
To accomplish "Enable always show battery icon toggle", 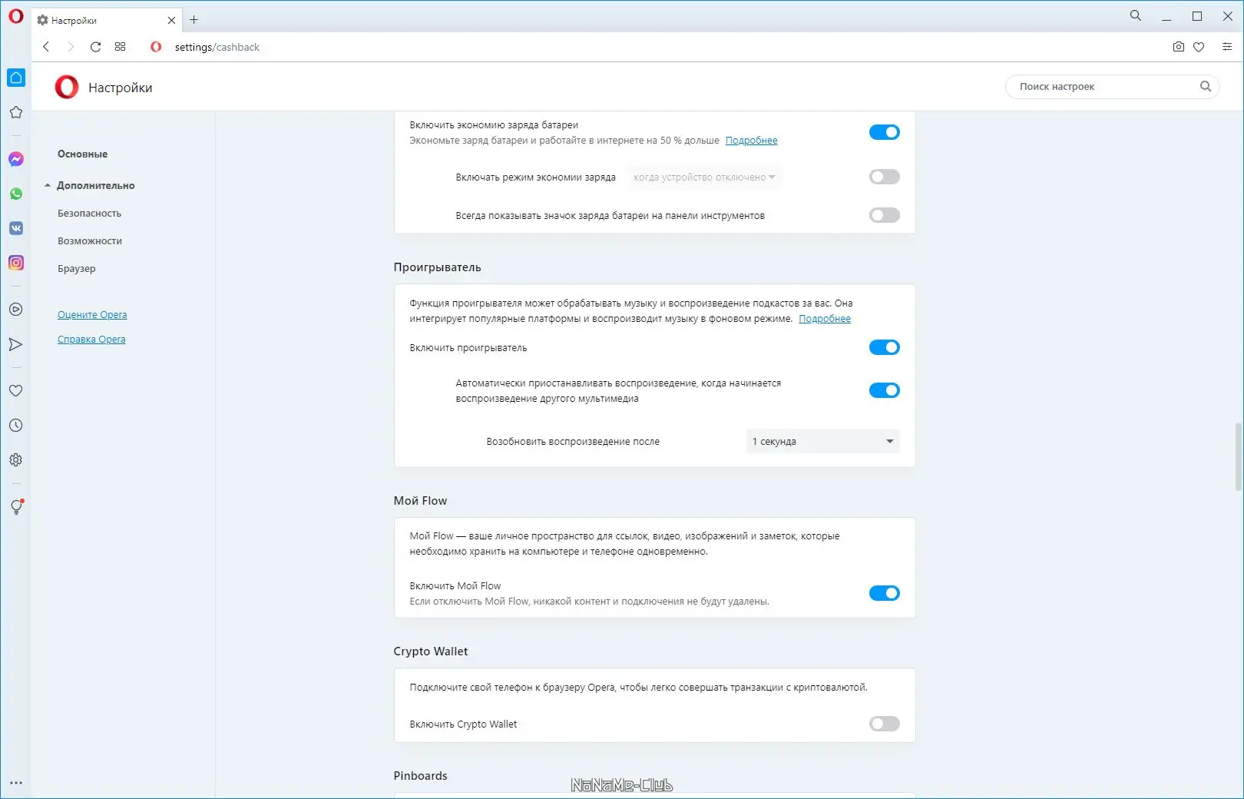I will click(885, 215).
